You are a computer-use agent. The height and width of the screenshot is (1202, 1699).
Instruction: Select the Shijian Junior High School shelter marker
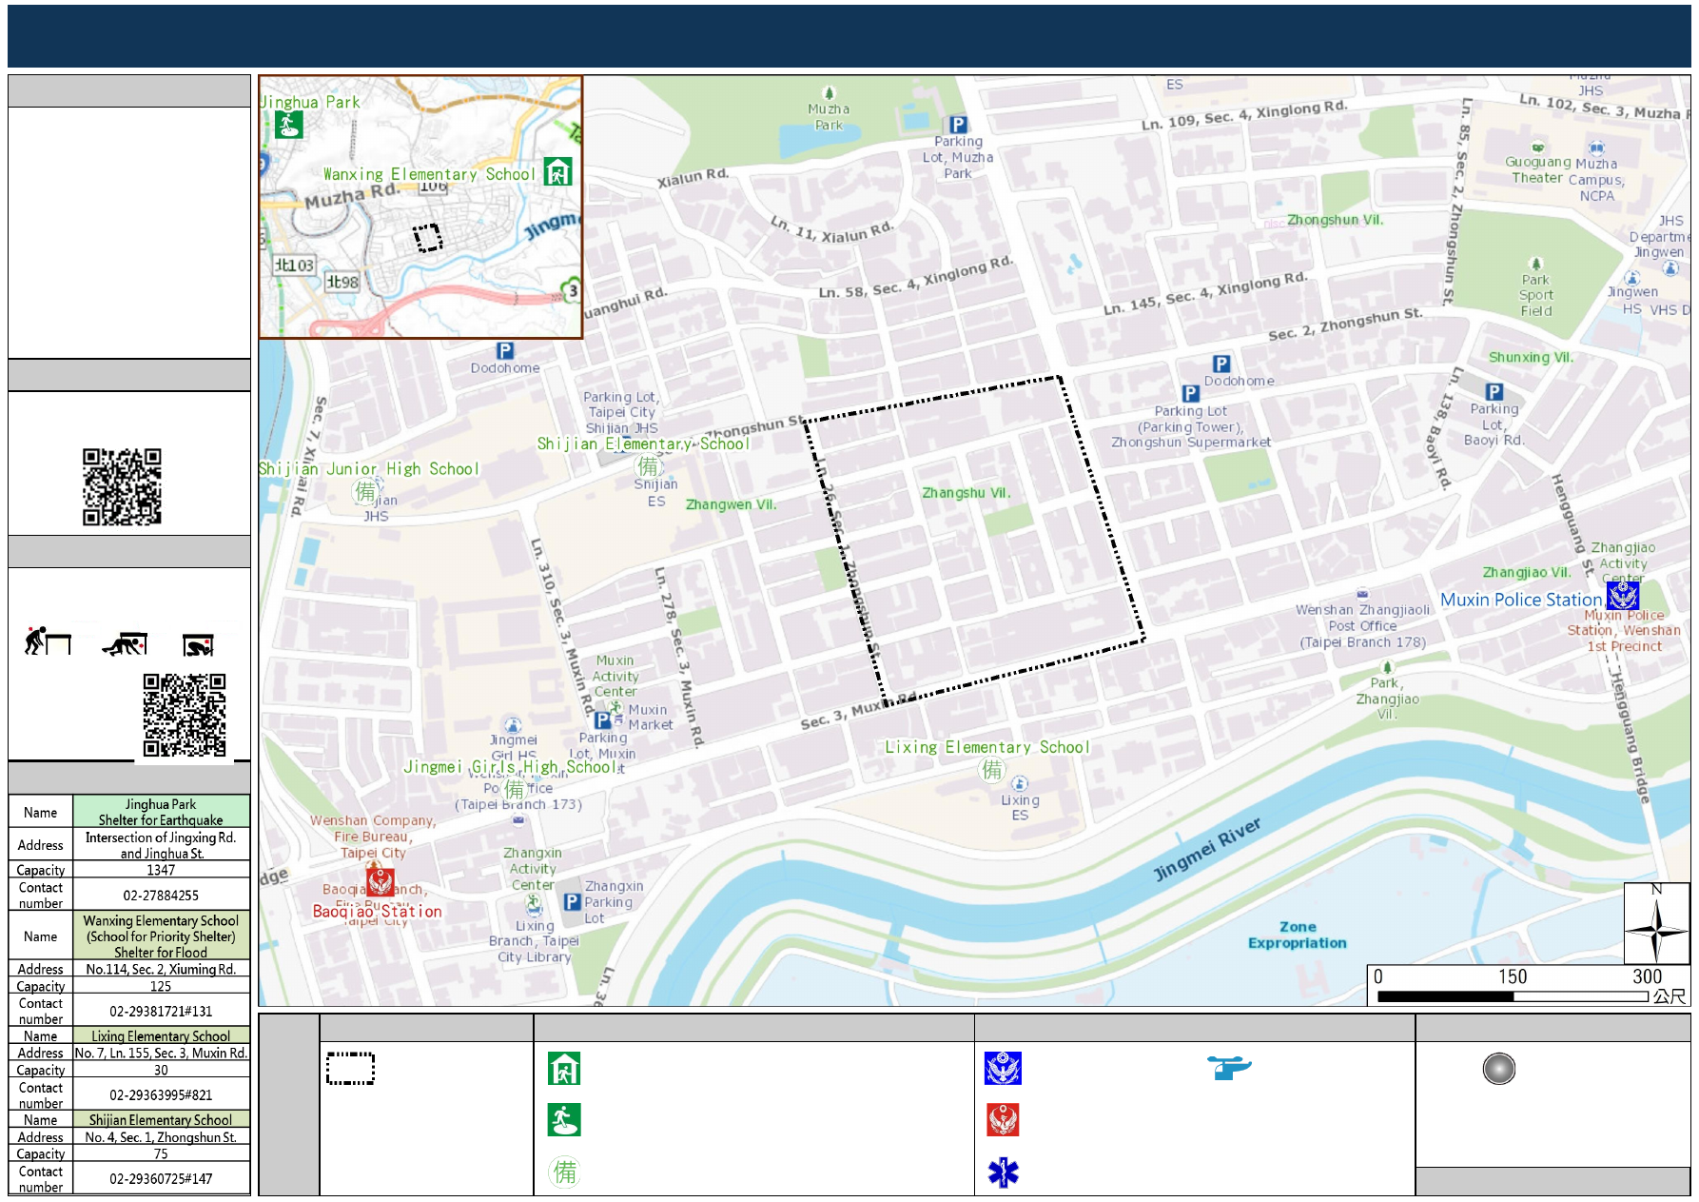(364, 491)
